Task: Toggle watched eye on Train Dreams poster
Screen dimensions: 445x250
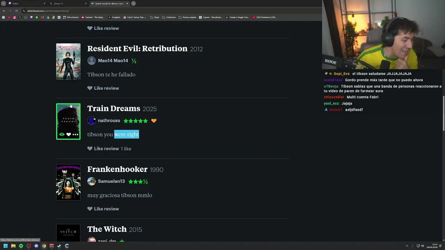Action: coord(62,134)
